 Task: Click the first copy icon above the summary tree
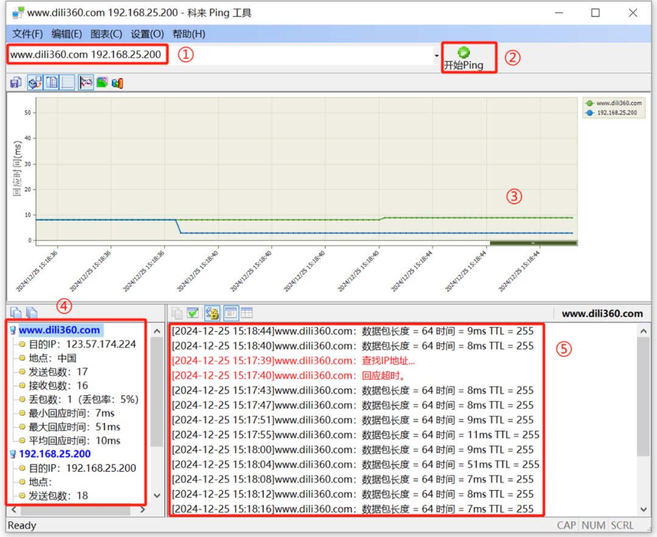pos(16,312)
